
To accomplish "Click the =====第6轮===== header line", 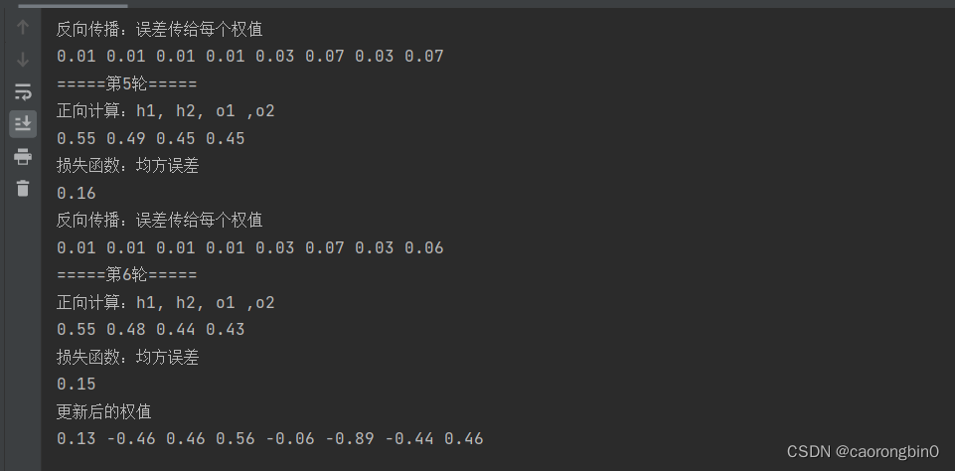I will coord(126,275).
